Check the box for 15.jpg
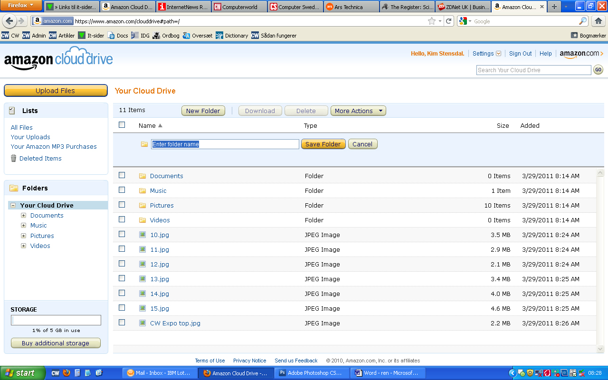The height and width of the screenshot is (380, 608). [122, 308]
